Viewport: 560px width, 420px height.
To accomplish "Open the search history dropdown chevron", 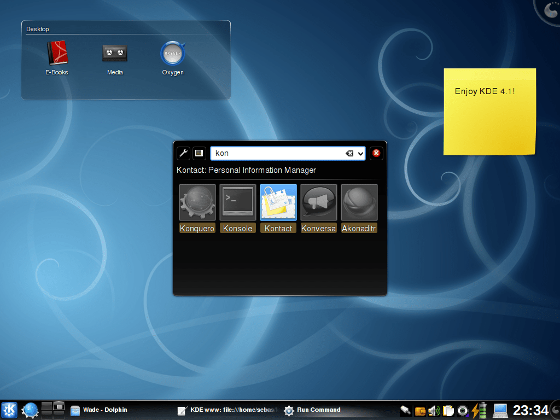I will tap(361, 153).
